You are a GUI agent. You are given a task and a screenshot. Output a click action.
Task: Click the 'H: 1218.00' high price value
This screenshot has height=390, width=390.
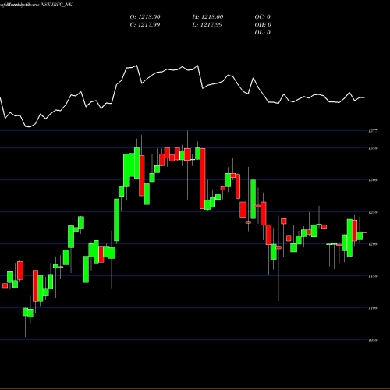pos(207,17)
